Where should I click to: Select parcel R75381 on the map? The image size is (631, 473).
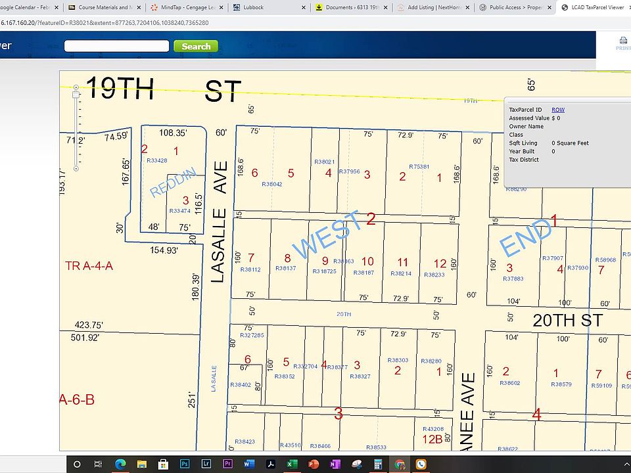tap(419, 166)
